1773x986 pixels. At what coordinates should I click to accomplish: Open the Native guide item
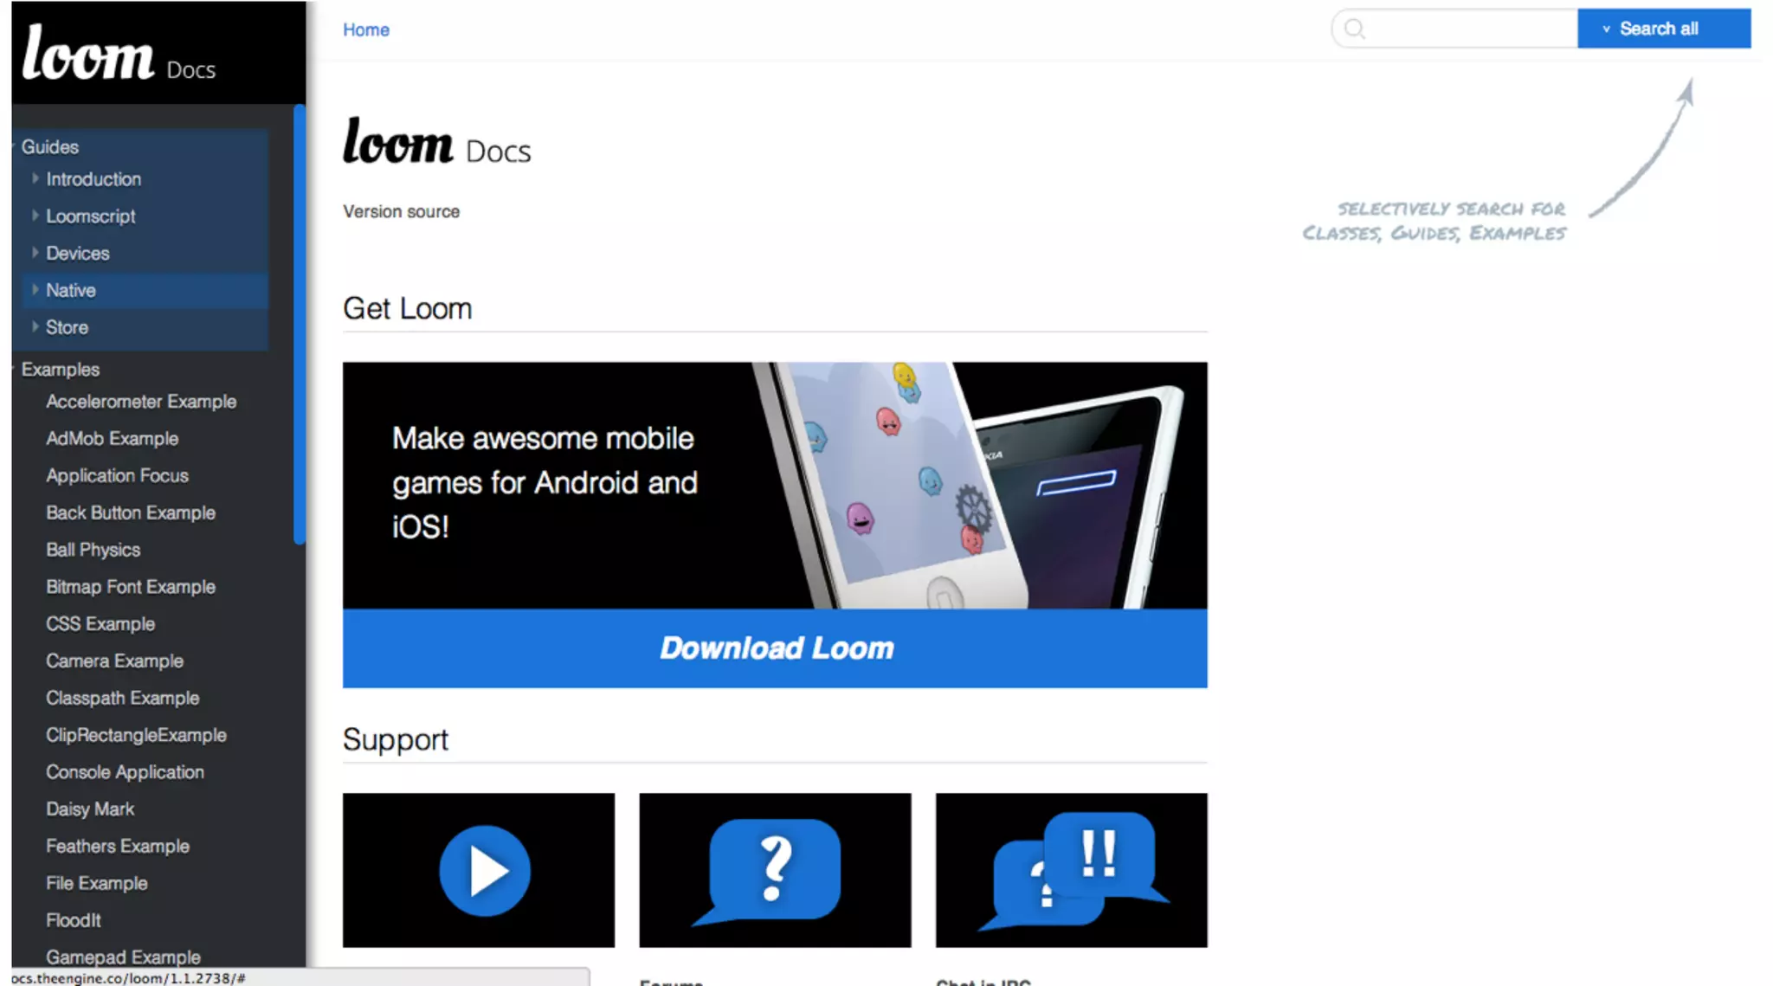71,290
